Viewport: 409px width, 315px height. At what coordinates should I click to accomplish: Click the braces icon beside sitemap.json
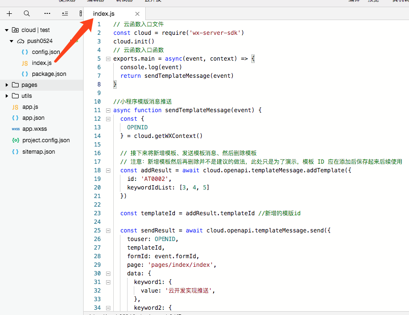(x=15, y=152)
